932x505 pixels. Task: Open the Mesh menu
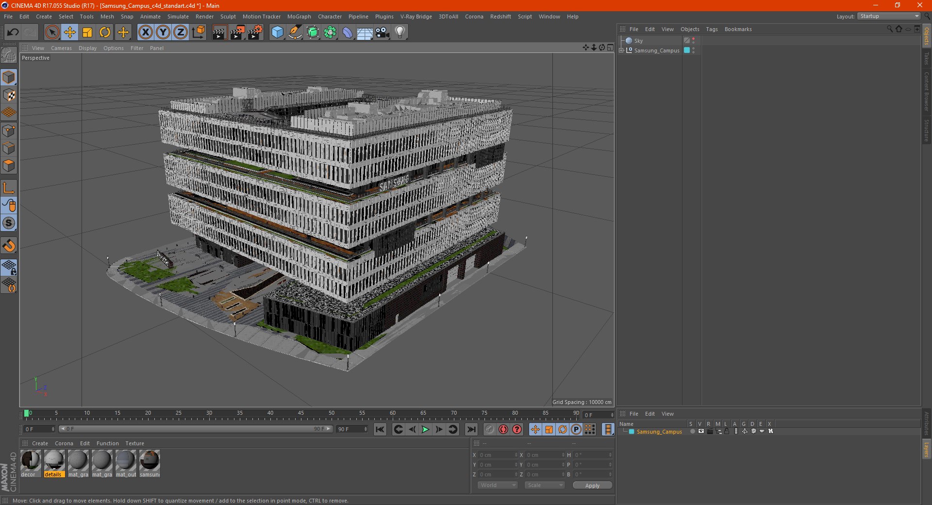click(x=107, y=17)
